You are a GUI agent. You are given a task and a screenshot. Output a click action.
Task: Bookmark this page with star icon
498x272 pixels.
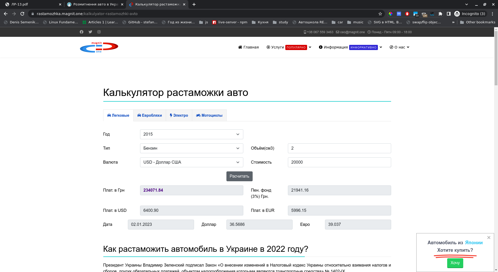click(x=380, y=14)
